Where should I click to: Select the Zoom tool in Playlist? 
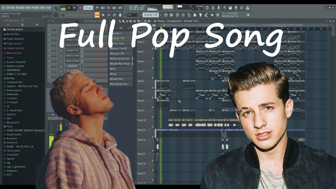146,21
